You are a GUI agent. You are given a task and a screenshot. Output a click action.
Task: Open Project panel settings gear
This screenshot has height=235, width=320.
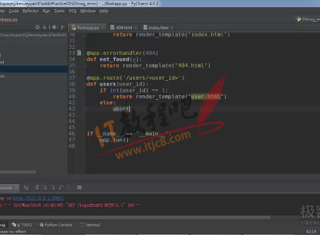point(54,27)
